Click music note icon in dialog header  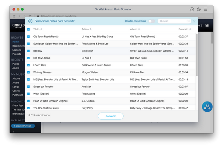[30, 21]
